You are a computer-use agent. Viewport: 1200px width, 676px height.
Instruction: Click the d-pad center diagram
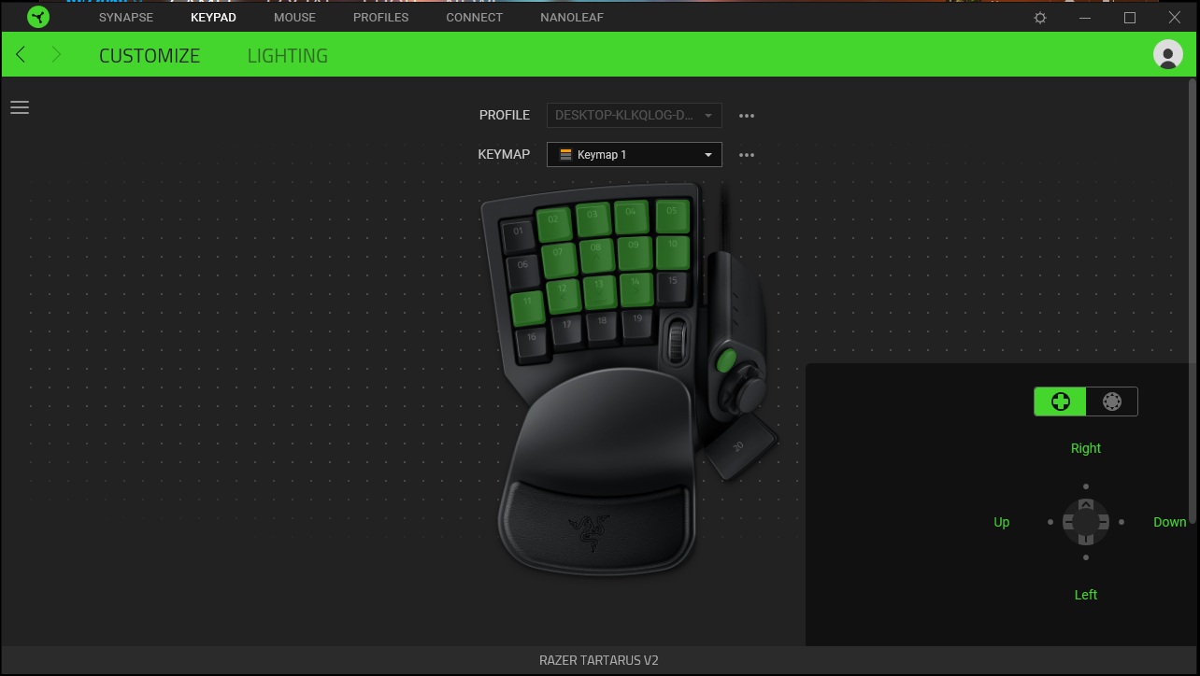1086,522
